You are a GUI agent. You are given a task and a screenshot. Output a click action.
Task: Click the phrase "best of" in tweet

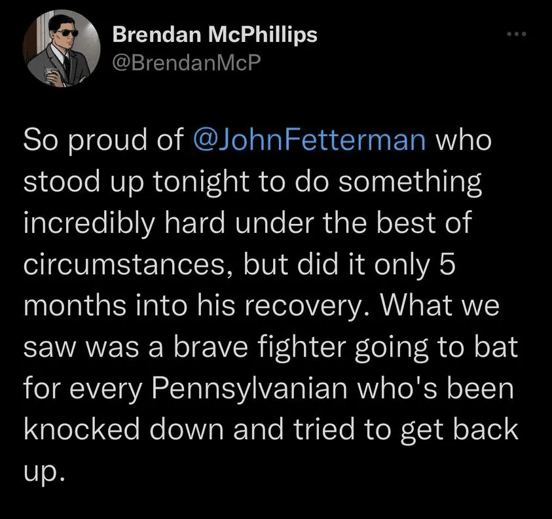pyautogui.click(x=432, y=224)
